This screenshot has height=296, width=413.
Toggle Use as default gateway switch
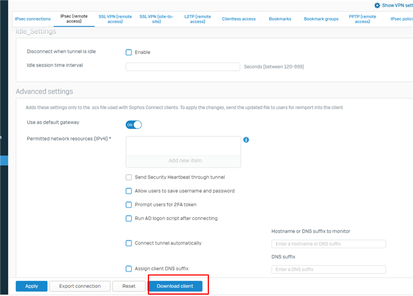tap(134, 124)
